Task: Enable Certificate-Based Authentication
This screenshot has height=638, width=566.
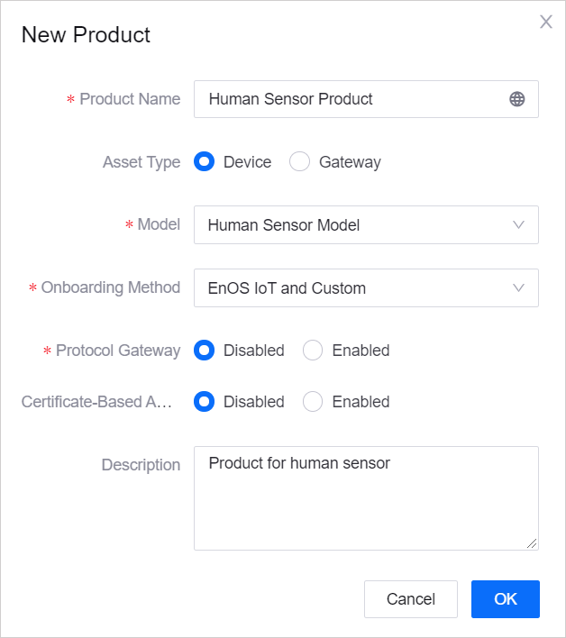Action: click(x=313, y=402)
